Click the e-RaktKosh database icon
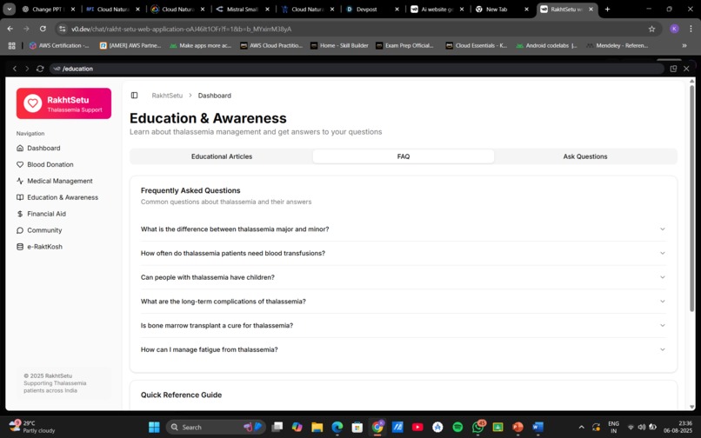Image resolution: width=701 pixels, height=438 pixels. tap(20, 247)
